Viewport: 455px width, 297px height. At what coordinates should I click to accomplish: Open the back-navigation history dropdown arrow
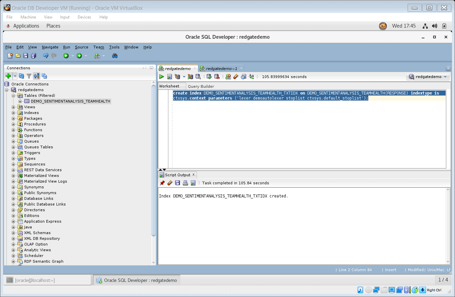point(73,56)
